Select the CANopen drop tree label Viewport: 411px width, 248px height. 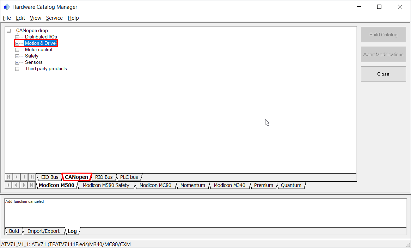coord(32,30)
